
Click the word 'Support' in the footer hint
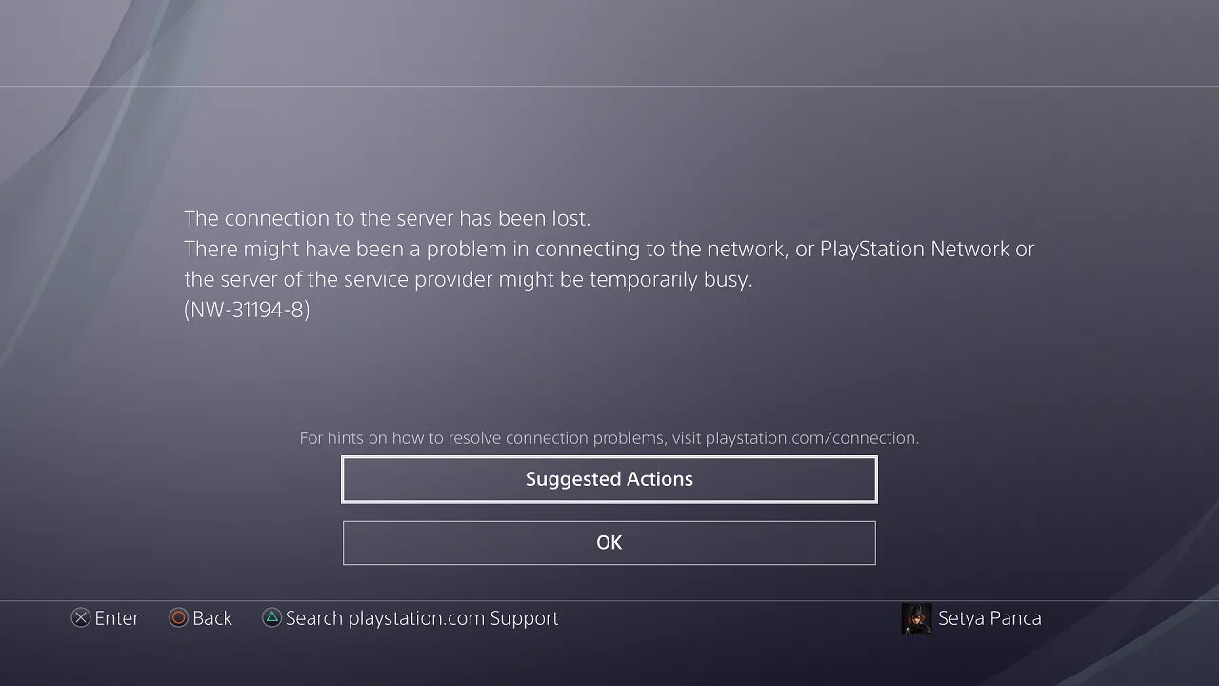click(x=524, y=618)
